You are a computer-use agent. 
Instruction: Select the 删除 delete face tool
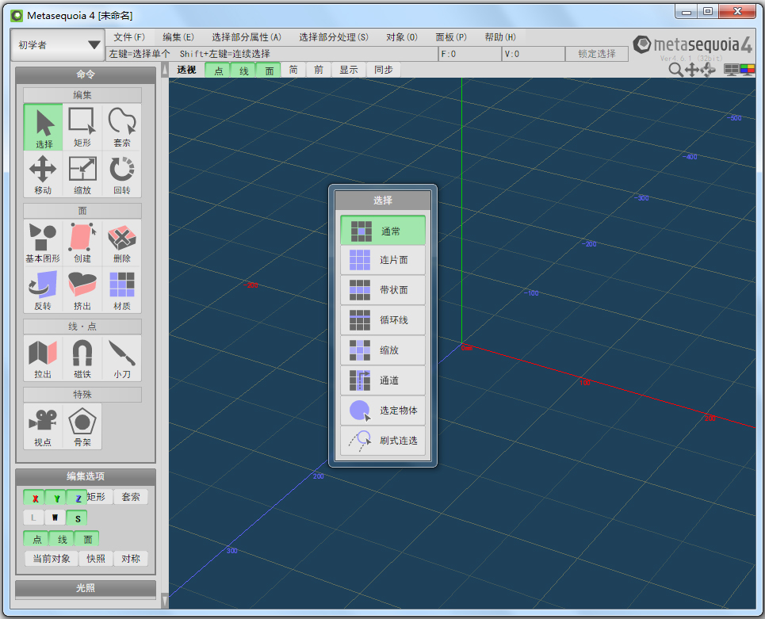[x=122, y=243]
